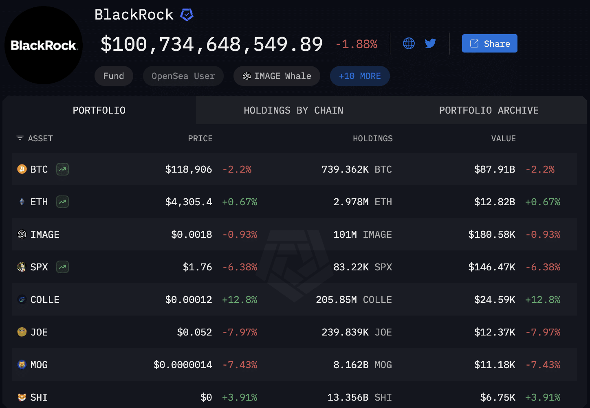
Task: Click the verified badge next to BlackRock
Action: (x=187, y=15)
